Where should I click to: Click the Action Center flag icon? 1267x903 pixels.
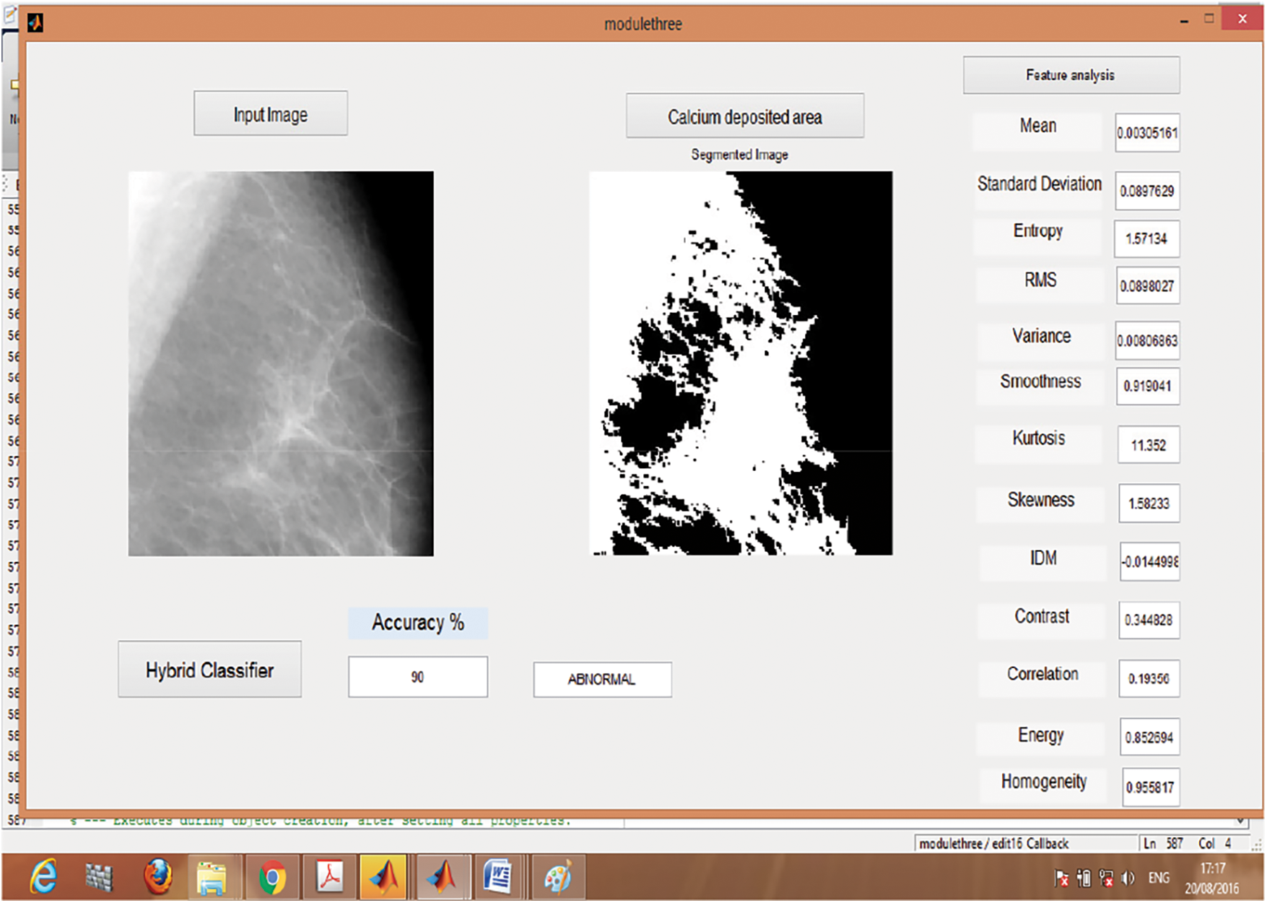(x=1063, y=878)
